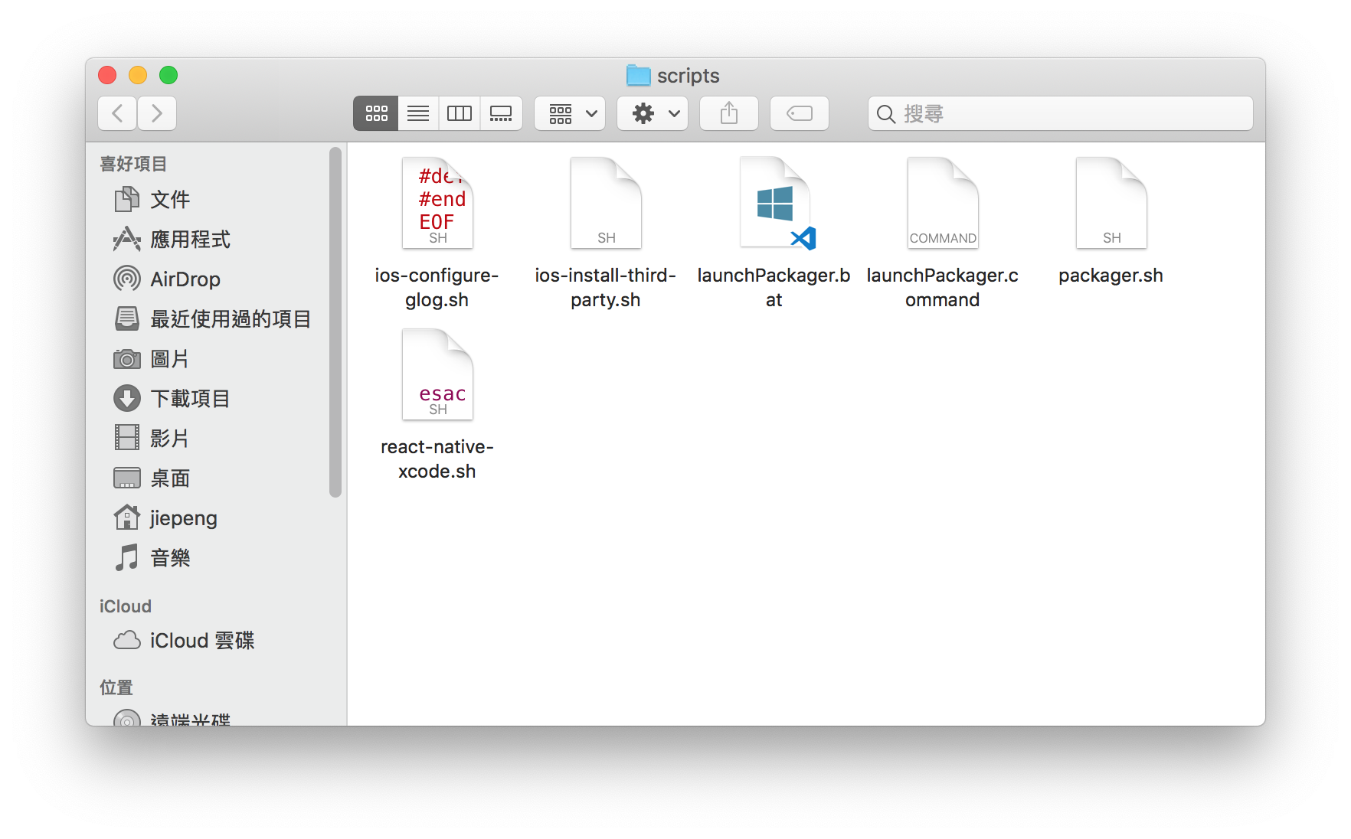Switch to column view mode

tap(460, 114)
